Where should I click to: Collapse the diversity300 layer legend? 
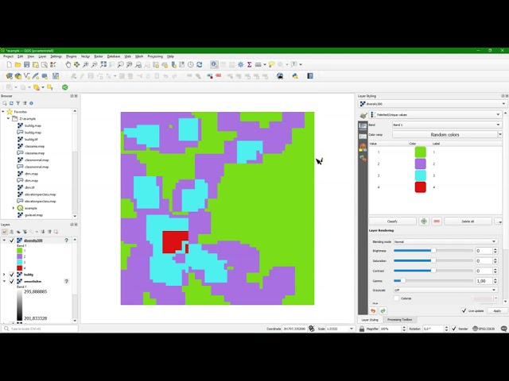(x=4, y=241)
